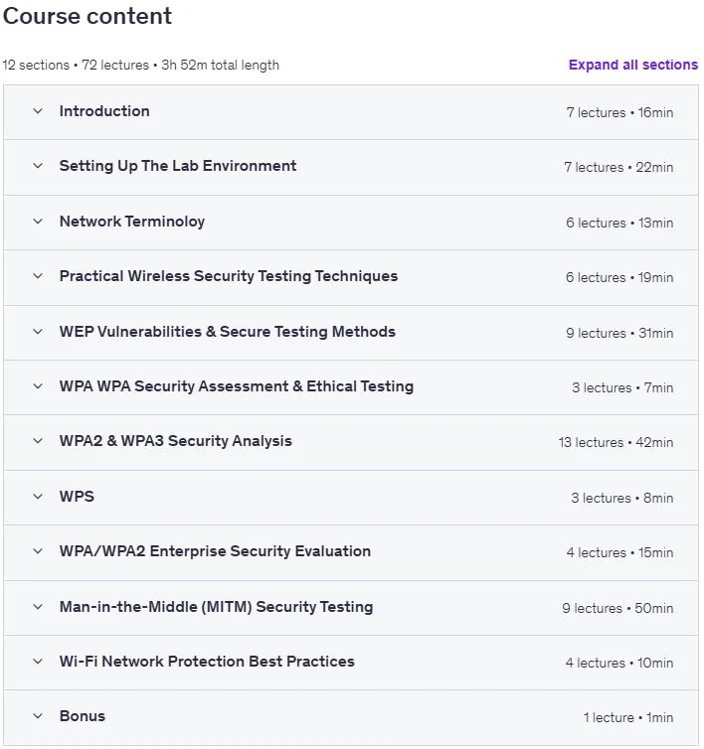Expand the Introduction section chevron

click(38, 111)
